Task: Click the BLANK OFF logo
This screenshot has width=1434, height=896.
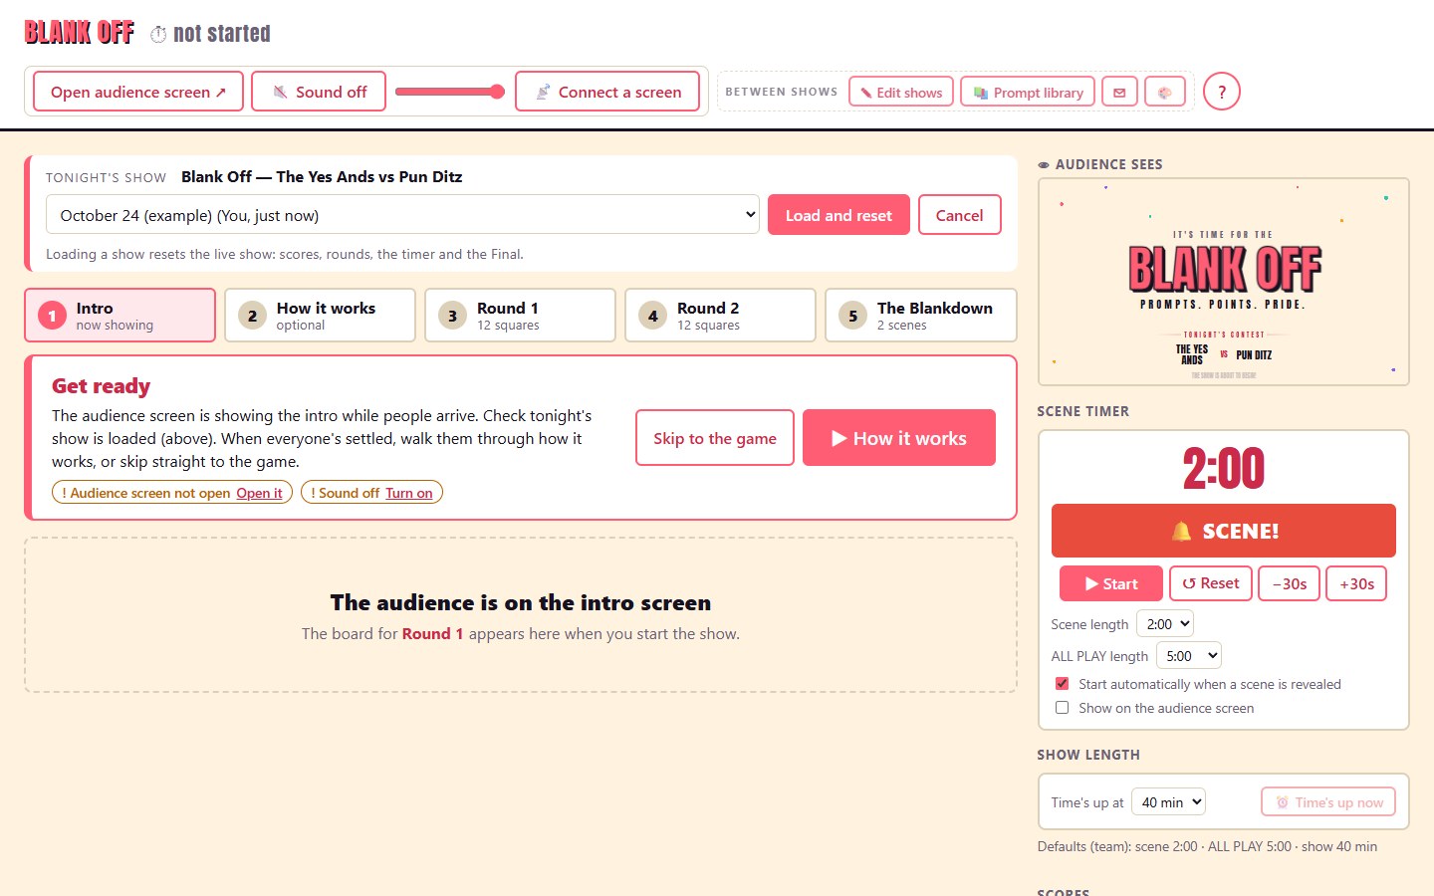Action: click(80, 33)
